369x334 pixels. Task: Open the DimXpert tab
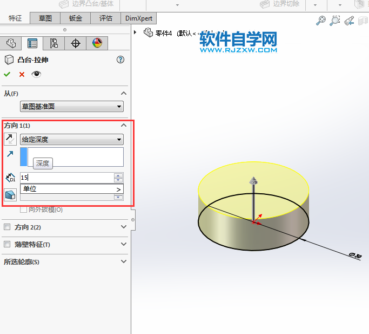tap(139, 18)
